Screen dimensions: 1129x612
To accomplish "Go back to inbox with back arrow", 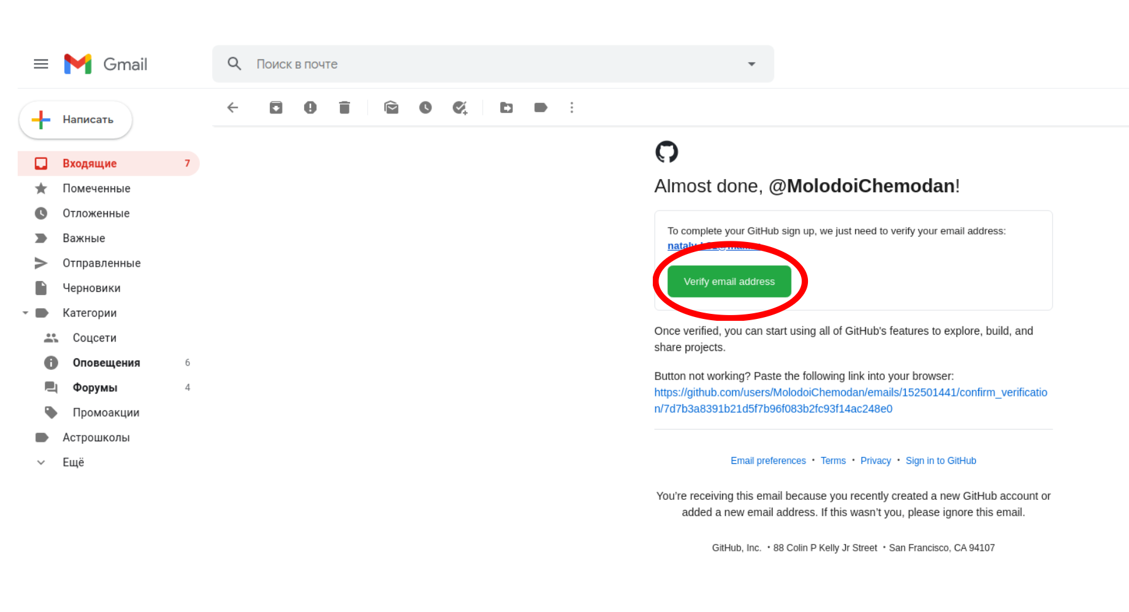I will tap(233, 108).
